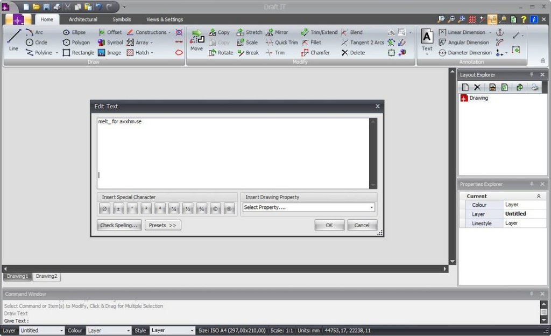Collapse the Current properties section
The height and width of the screenshot is (336, 551).
[539, 196]
